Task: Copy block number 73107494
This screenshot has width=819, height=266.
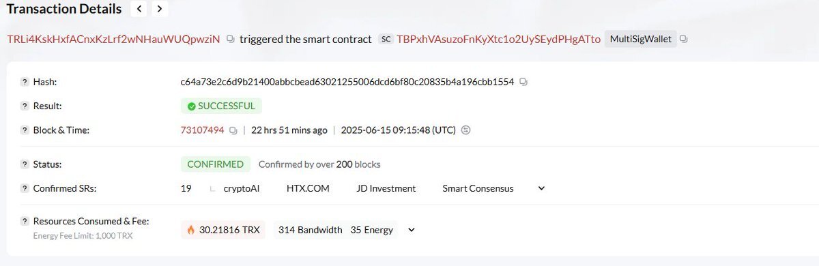Action: tap(233, 130)
